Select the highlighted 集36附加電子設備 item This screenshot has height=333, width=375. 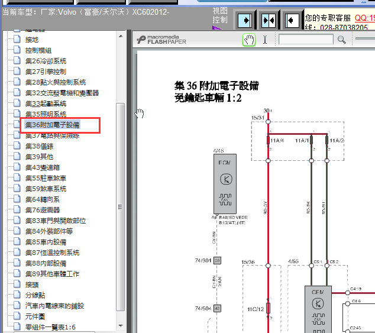pos(52,125)
